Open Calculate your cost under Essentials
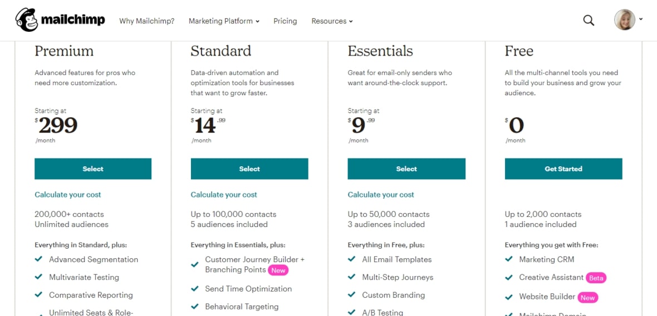 pyautogui.click(x=381, y=195)
